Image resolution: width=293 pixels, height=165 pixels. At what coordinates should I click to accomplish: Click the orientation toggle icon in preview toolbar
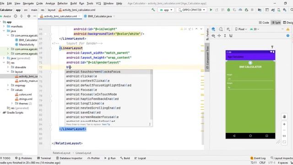[x=221, y=29]
